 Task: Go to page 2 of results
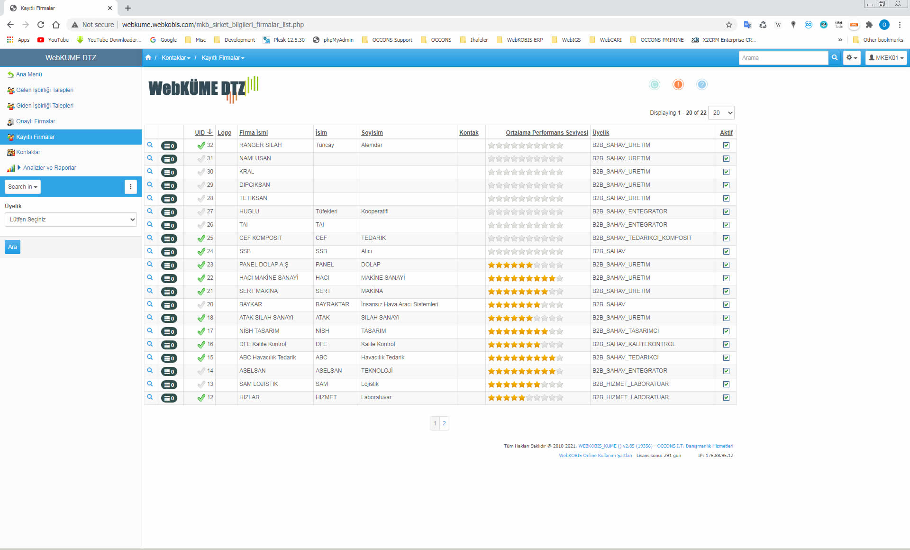point(444,423)
